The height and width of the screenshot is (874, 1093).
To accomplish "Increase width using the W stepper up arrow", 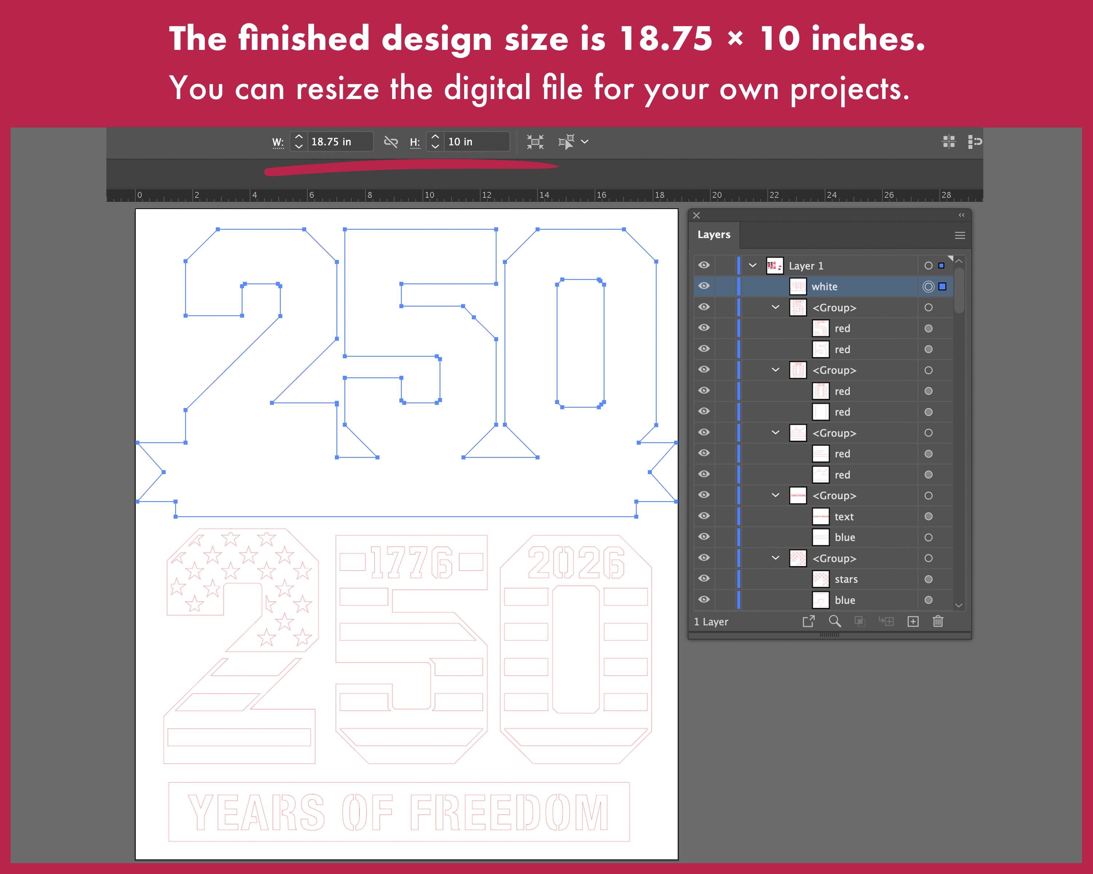I will coord(299,137).
